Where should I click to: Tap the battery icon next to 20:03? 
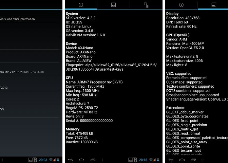(58, 160)
